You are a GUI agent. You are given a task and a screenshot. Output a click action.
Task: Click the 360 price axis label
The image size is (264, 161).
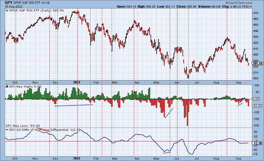tap(256, 78)
